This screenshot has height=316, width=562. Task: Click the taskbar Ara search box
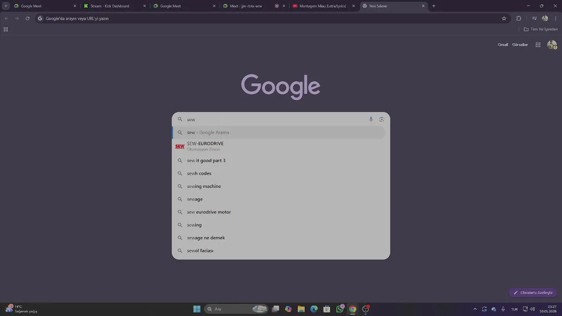pyautogui.click(x=236, y=309)
